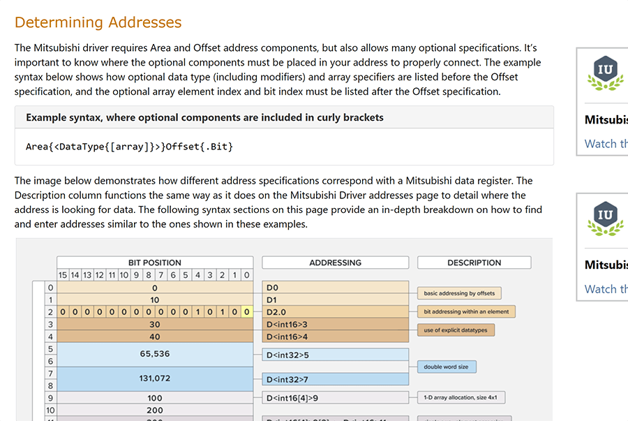Image resolution: width=628 pixels, height=421 pixels.
Task: Click the 'Example syntax' code block header
Action: pyautogui.click(x=285, y=117)
